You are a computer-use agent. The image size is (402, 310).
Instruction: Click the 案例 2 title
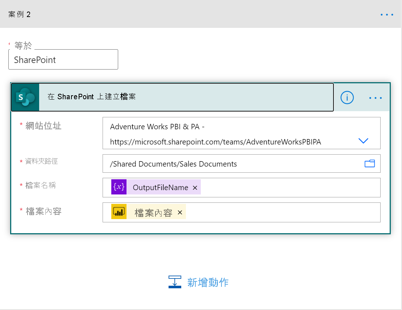click(x=19, y=14)
